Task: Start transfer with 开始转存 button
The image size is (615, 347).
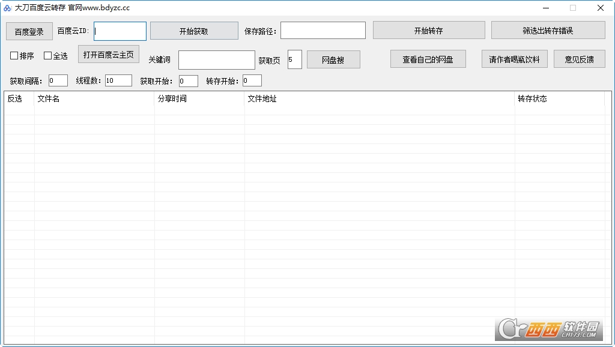Action: pyautogui.click(x=429, y=30)
